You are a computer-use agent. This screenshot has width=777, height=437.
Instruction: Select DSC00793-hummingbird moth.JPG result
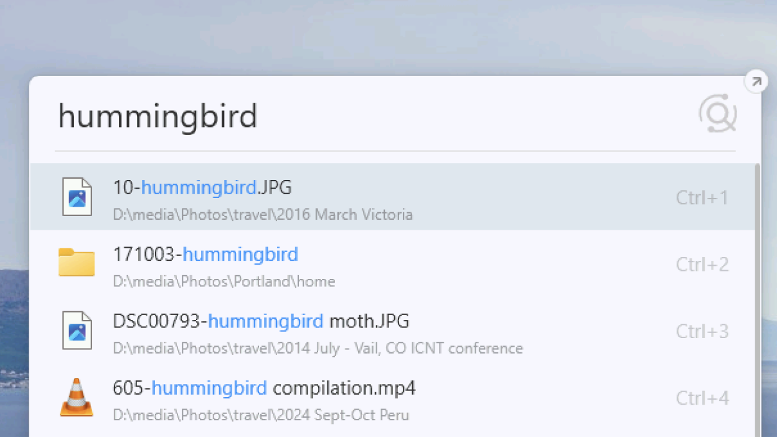pyautogui.click(x=261, y=321)
